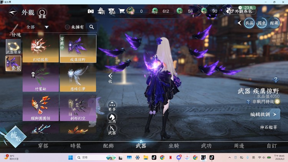Go back with the arrow beside 外觀
The image size is (288, 162).
click(13, 12)
